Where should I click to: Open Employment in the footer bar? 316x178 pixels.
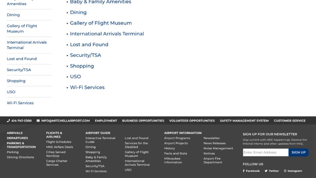pos(106,121)
